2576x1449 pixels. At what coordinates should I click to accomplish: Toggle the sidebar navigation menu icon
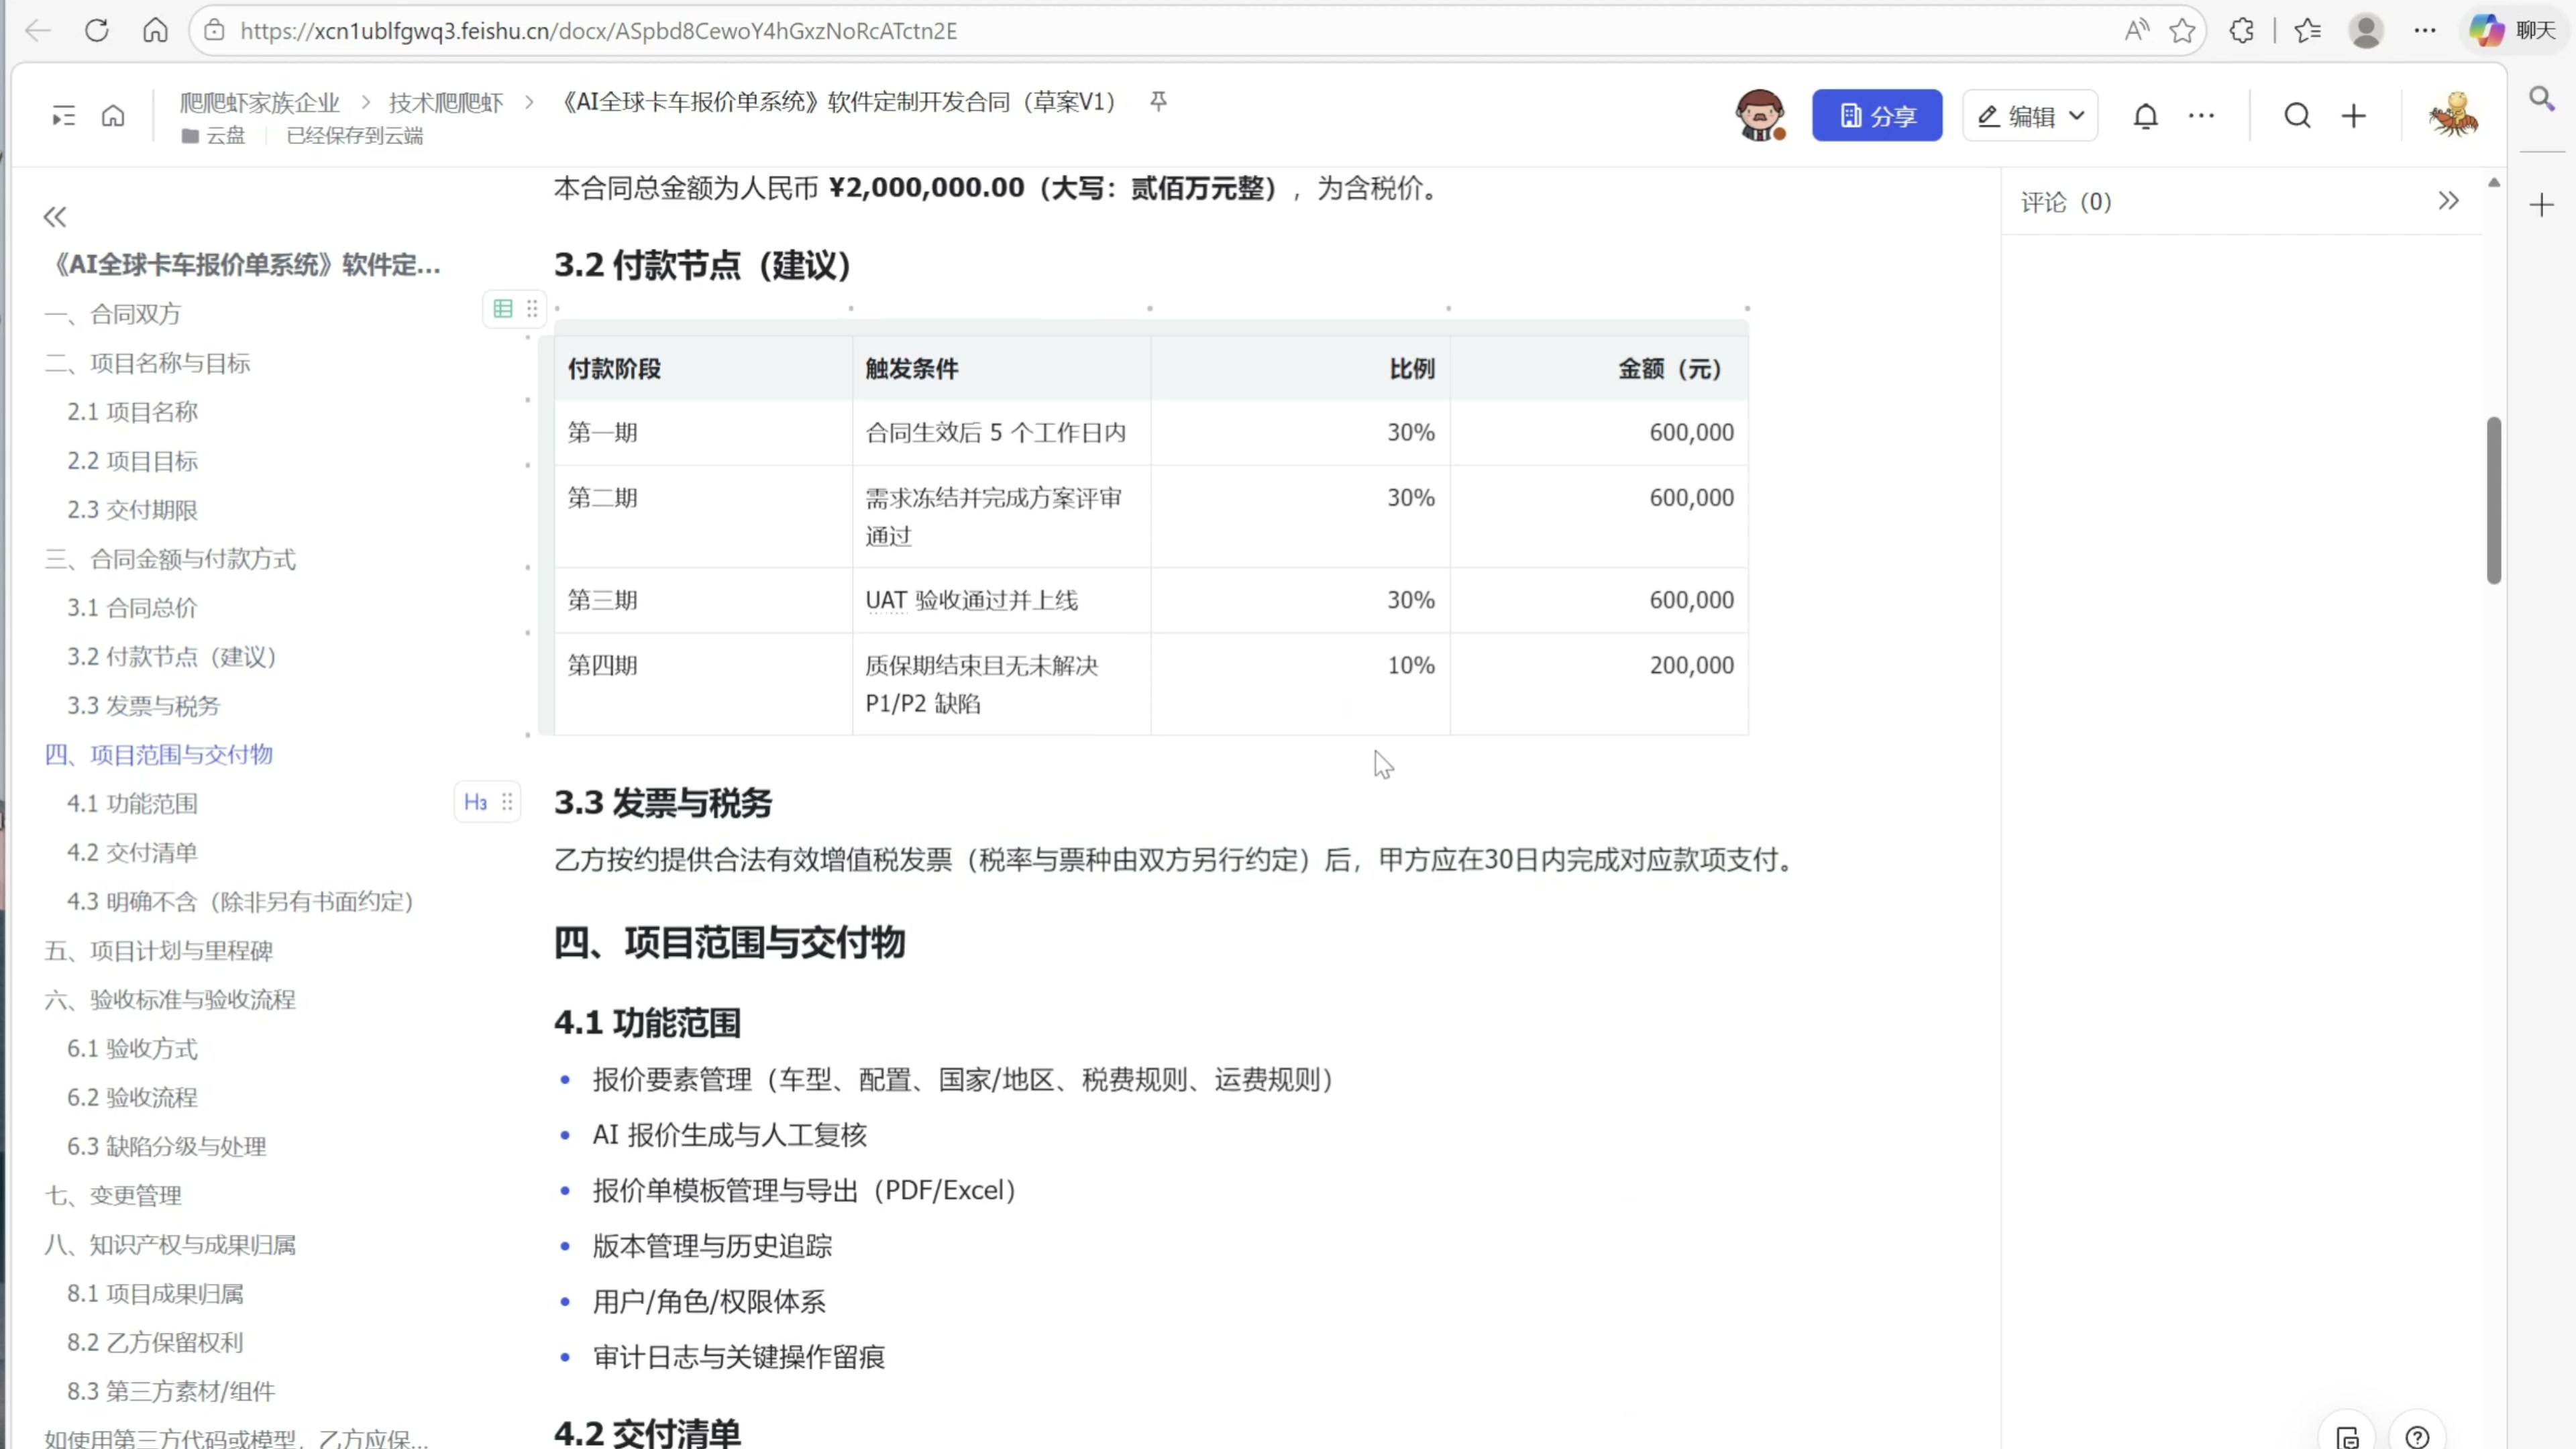[63, 116]
